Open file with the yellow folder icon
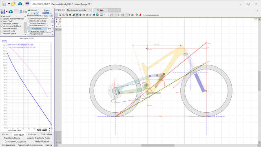This screenshot has width=261, height=147. (x=13, y=4)
